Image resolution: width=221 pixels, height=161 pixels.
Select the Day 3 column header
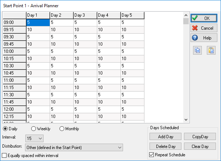tap(85, 15)
